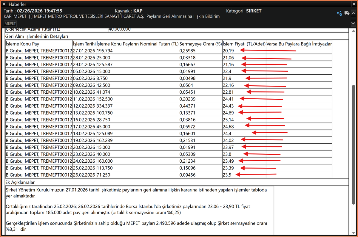The width and height of the screenshot is (358, 237).
Task: Select the nominal amount 125.587
Action: point(138,65)
